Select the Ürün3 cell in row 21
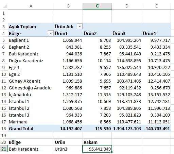 (68, 149)
